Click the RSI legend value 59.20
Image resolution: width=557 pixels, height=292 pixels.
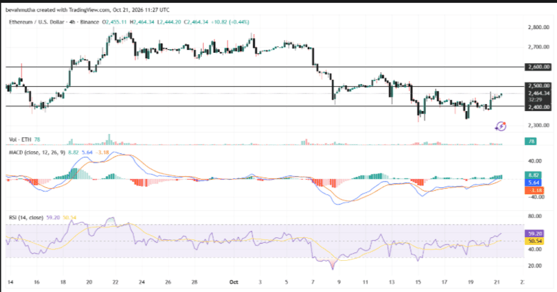click(x=53, y=217)
